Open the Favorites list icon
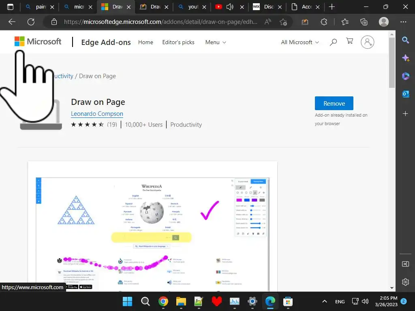Screen dimensions: 415x311 [345, 22]
